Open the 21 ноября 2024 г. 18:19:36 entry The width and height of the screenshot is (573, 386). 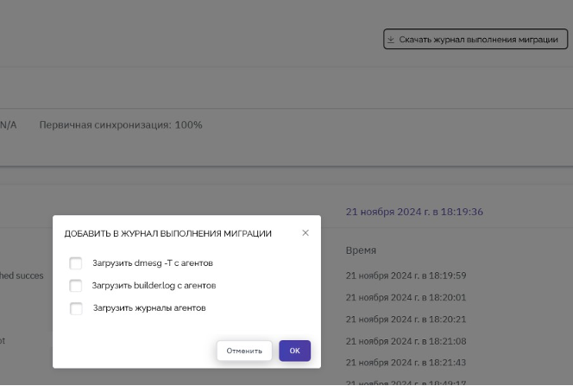414,212
